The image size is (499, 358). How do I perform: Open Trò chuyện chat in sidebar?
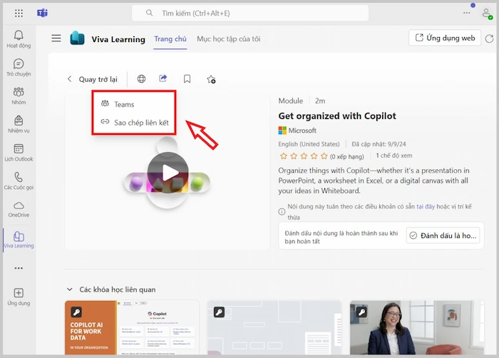tap(19, 68)
